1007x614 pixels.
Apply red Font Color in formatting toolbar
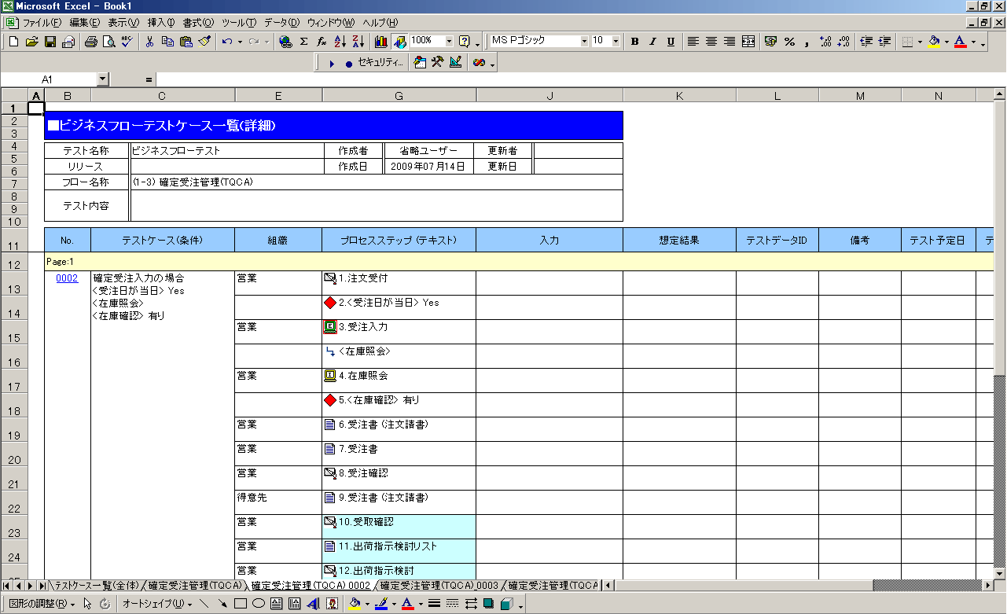coord(960,41)
